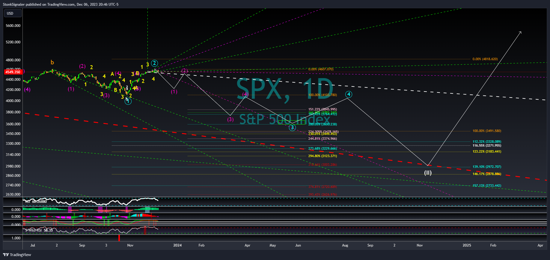
Task: Click the Jul label on the time axis
Action: point(33,245)
